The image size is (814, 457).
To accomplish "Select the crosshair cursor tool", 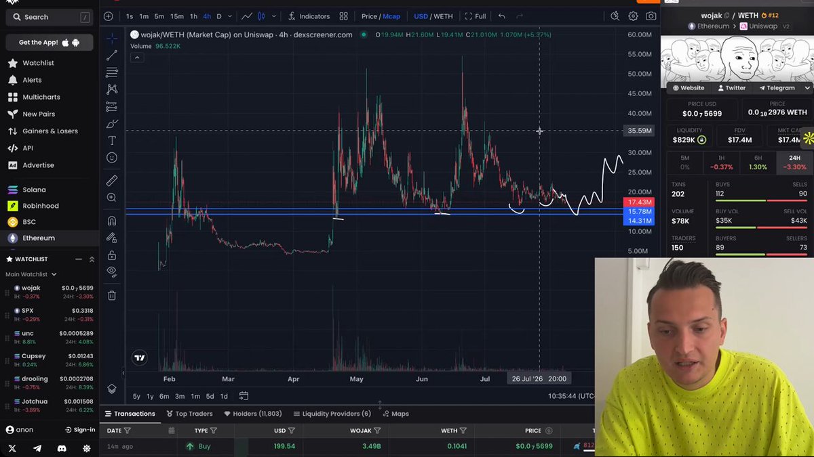I will point(112,38).
